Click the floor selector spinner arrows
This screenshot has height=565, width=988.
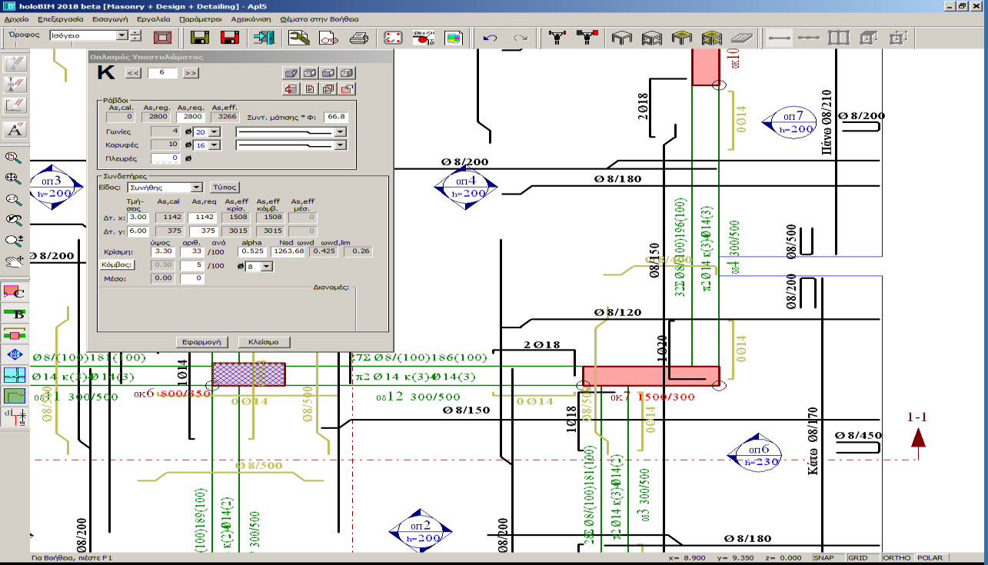pyautogui.click(x=135, y=35)
